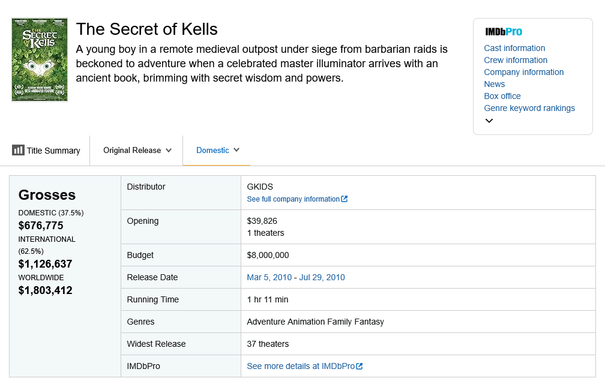This screenshot has height=384, width=605.
Task: Select the Title Summary tab
Action: pyautogui.click(x=53, y=151)
